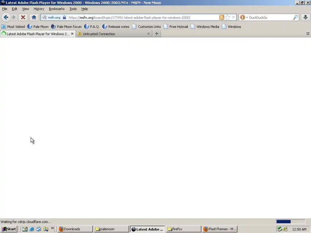Go back using the Back arrow button
Viewport: 311px width, 233px height.
[6, 17]
